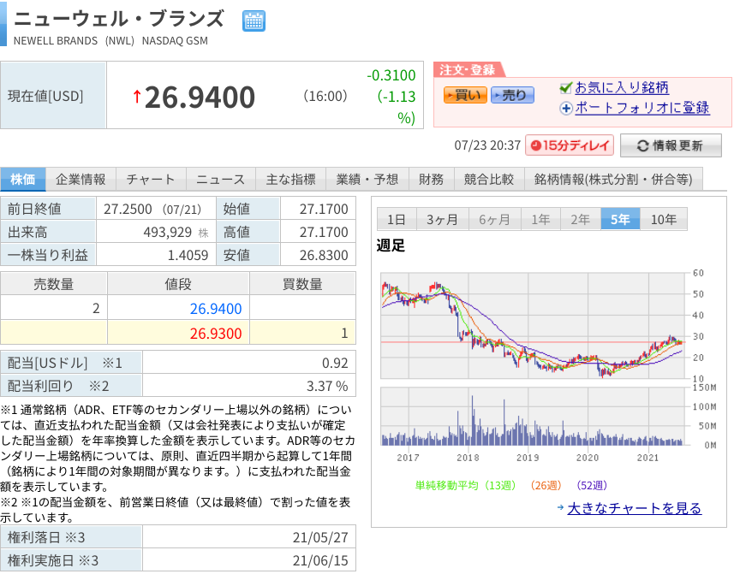Open the チャート tab
The height and width of the screenshot is (574, 734).
(151, 179)
